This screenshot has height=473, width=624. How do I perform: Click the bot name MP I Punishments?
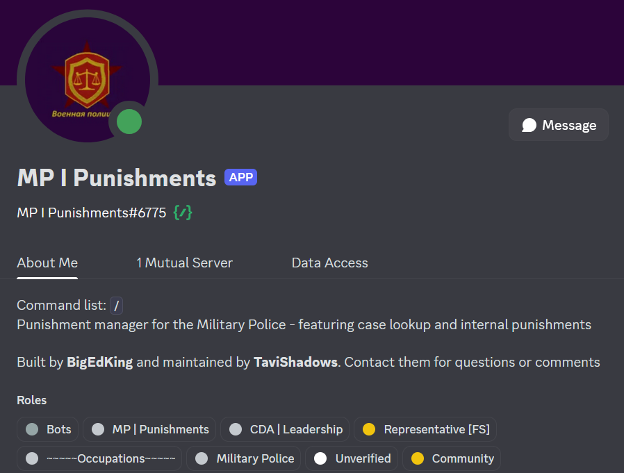coord(116,179)
